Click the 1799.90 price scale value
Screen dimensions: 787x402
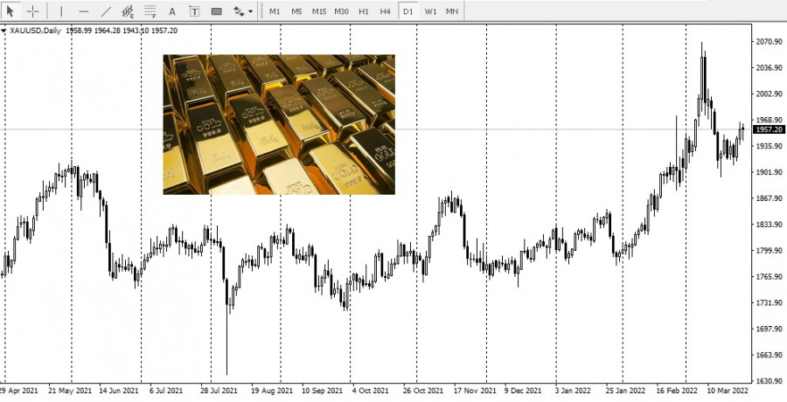pos(769,251)
